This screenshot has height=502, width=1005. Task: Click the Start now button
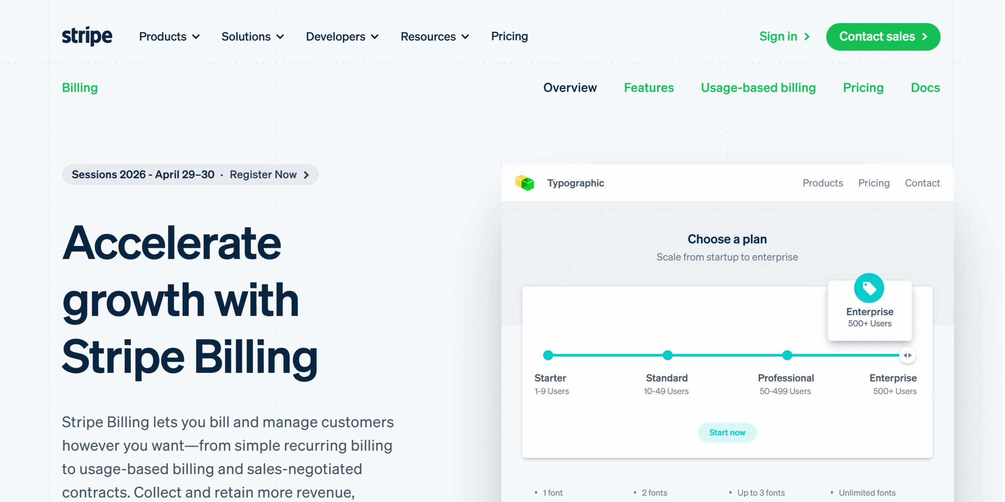[727, 433]
